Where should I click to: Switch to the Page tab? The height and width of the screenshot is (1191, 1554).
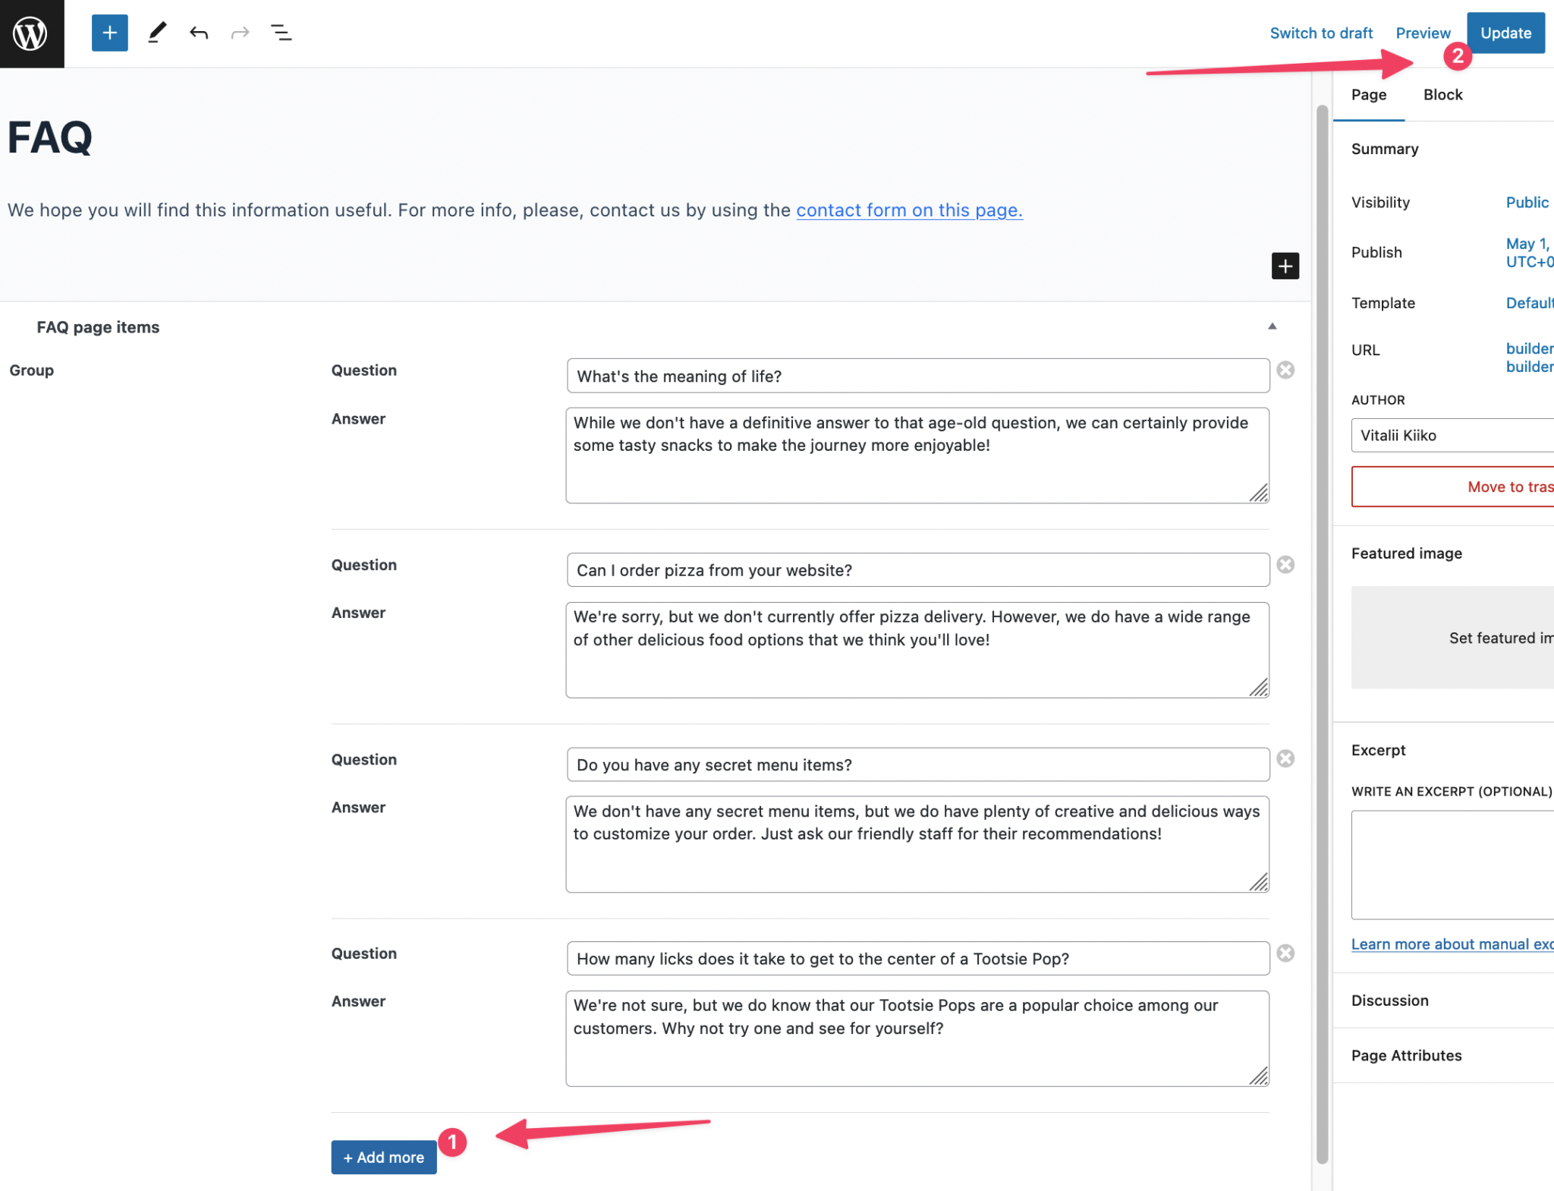click(1368, 94)
